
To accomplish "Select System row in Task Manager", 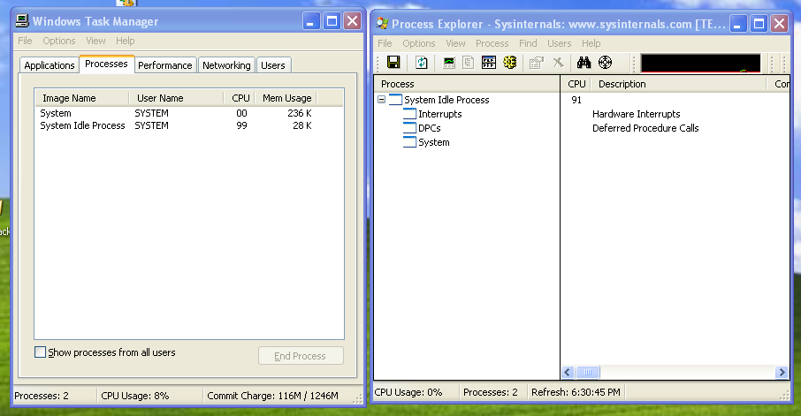I will [x=189, y=113].
